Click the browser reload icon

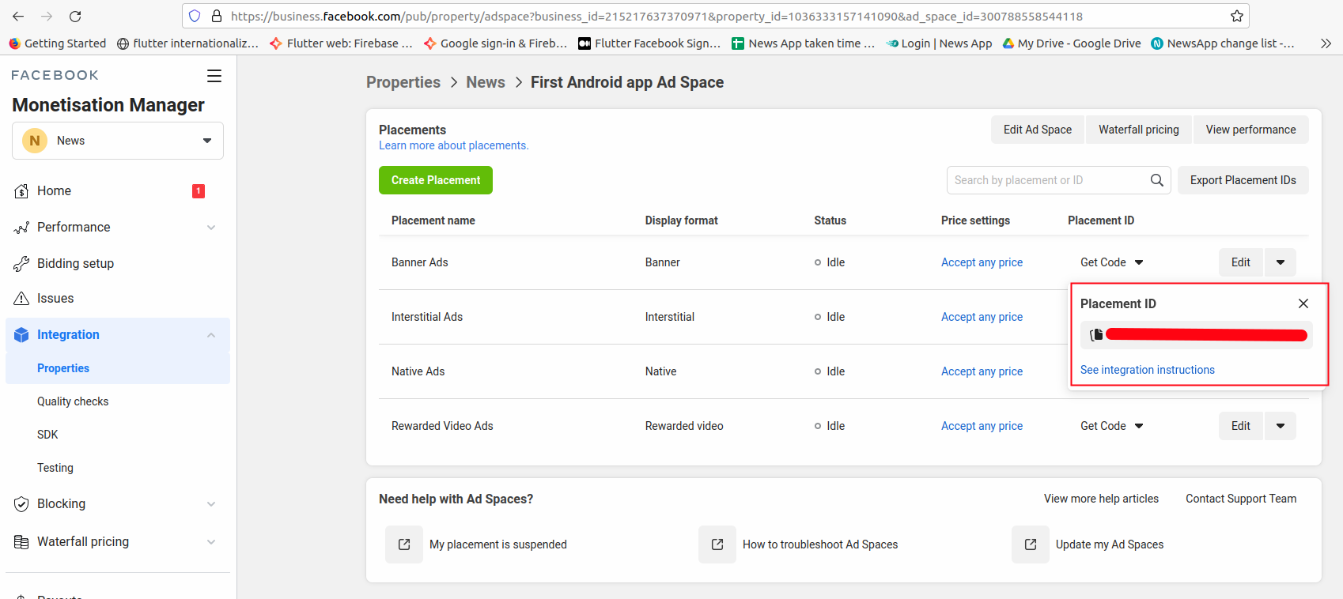(x=75, y=17)
